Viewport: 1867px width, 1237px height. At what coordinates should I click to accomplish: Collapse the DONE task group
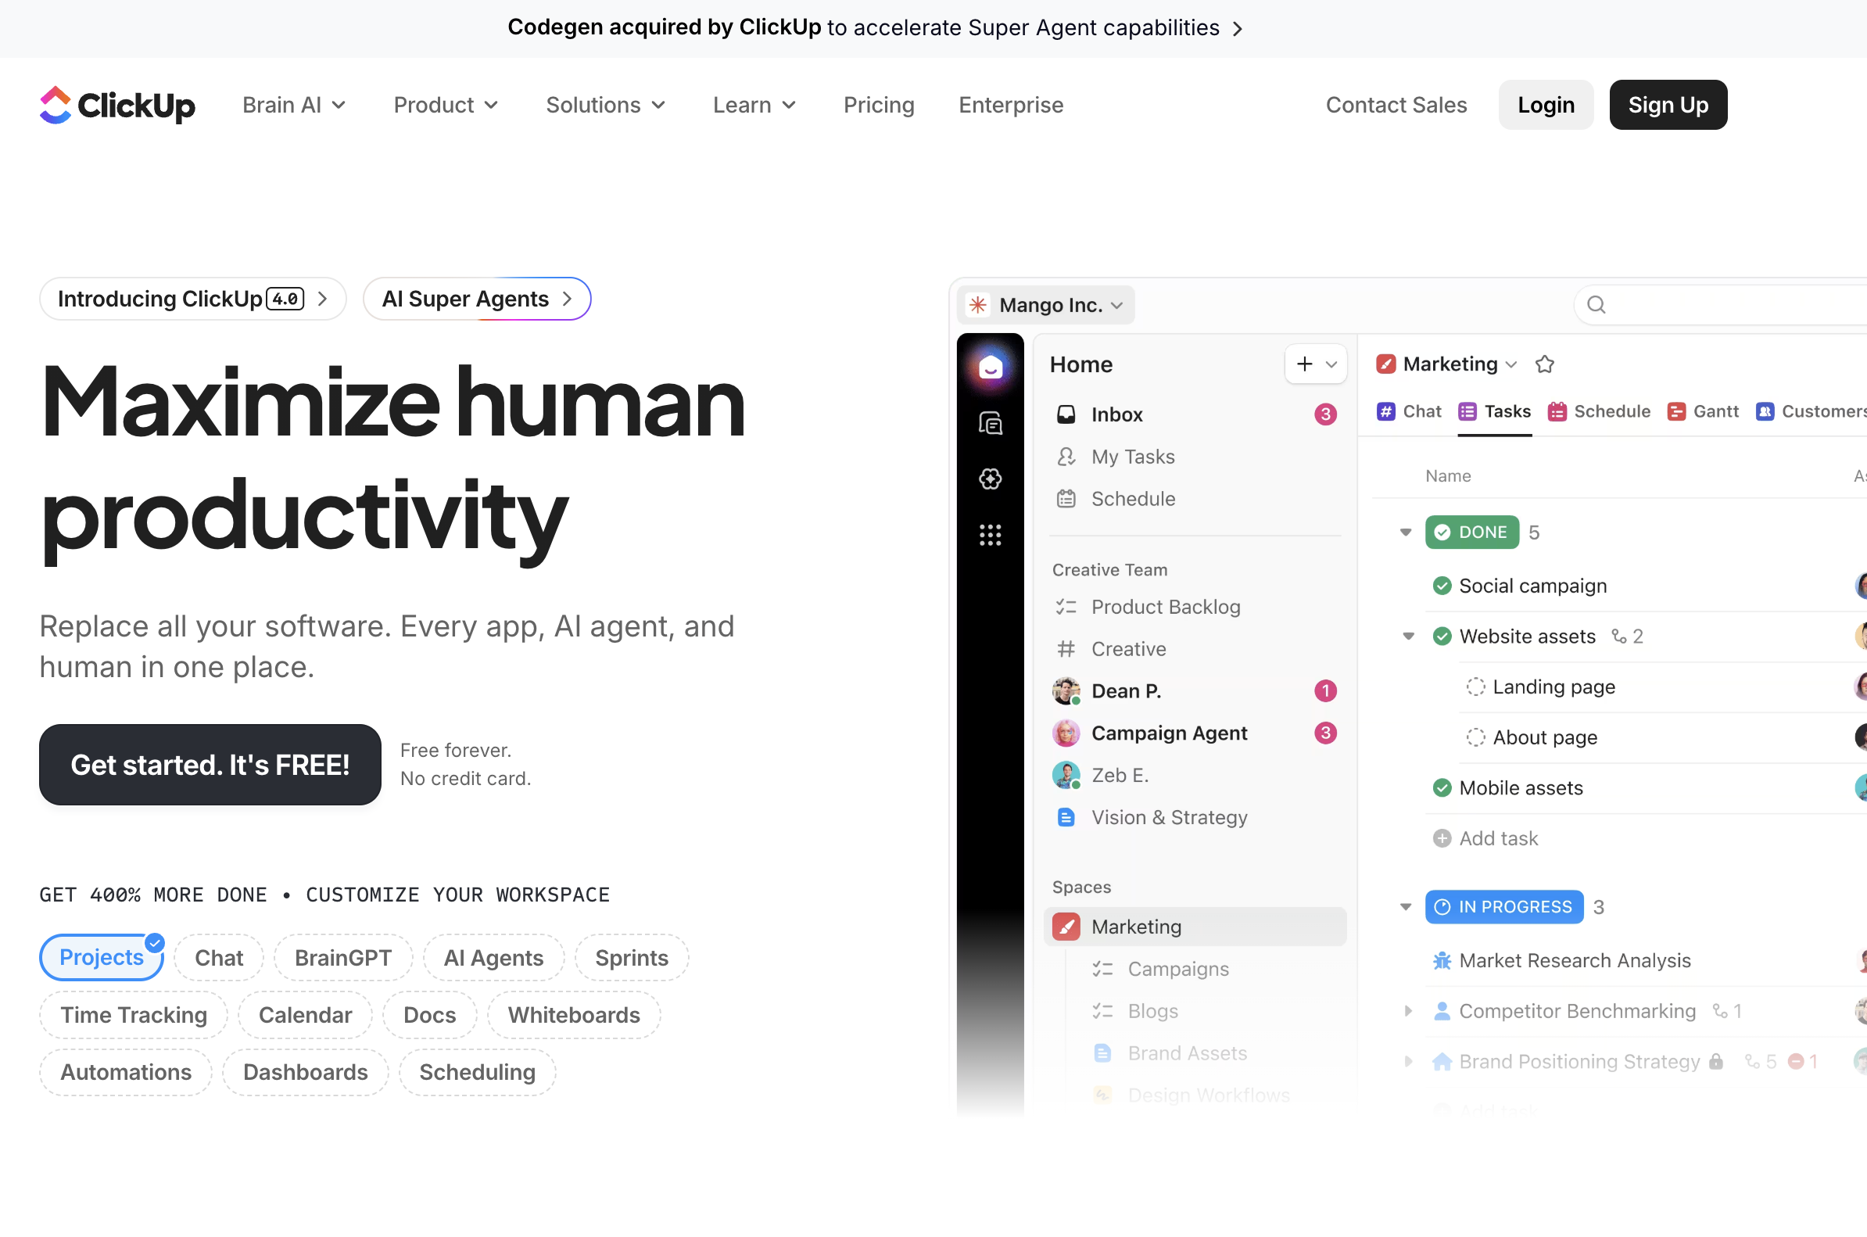point(1405,532)
